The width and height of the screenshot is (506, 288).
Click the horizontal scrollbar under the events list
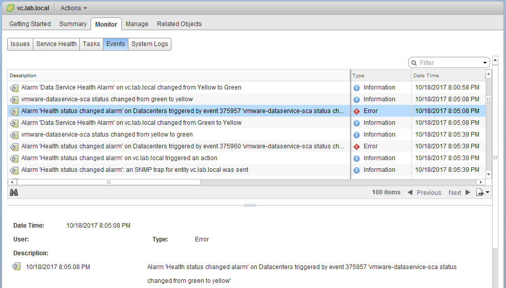(108, 182)
